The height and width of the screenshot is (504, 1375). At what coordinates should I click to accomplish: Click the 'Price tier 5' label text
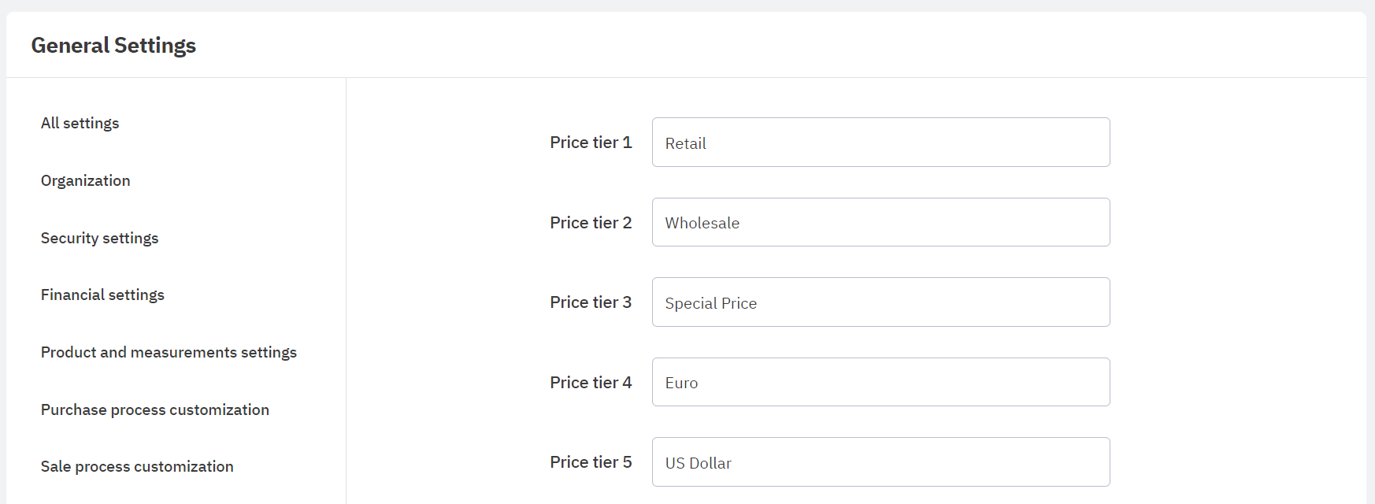coord(591,462)
